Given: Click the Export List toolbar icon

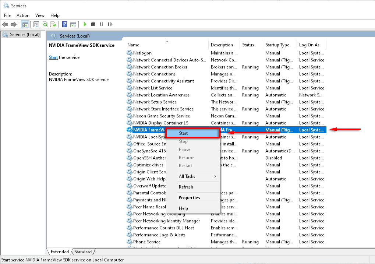Looking at the screenshot, I should point(53,24).
